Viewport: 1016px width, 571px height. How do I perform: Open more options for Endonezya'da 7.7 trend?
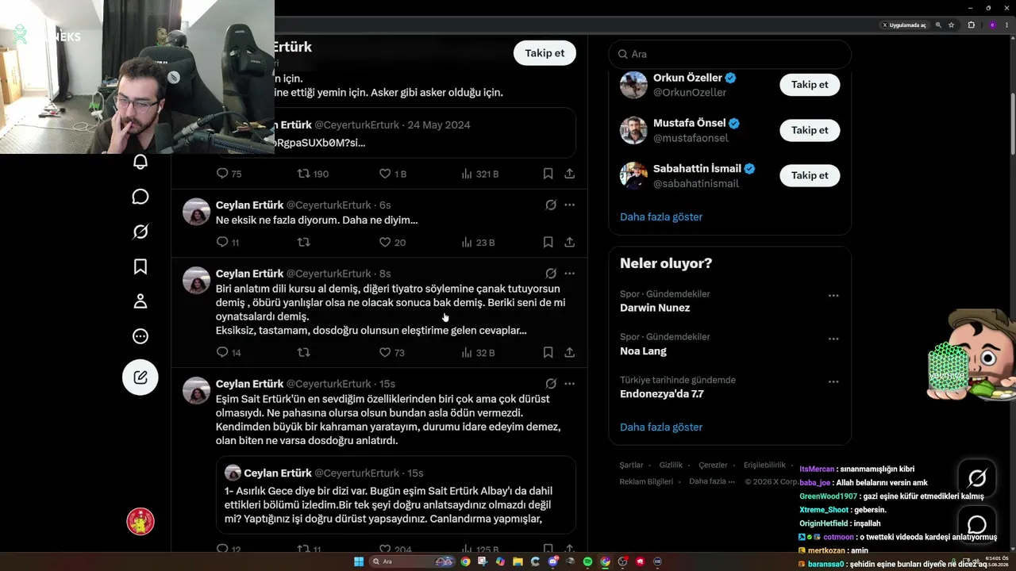point(833,381)
